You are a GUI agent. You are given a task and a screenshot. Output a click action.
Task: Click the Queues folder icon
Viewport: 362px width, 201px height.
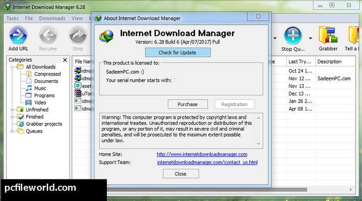[x=21, y=131]
